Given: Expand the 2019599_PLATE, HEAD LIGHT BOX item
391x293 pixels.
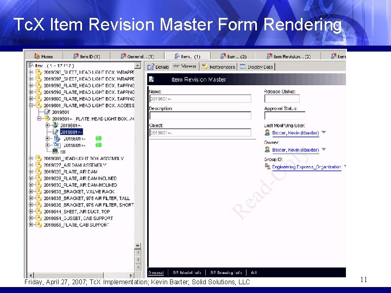Looking at the screenshot, I should click(x=30, y=92).
